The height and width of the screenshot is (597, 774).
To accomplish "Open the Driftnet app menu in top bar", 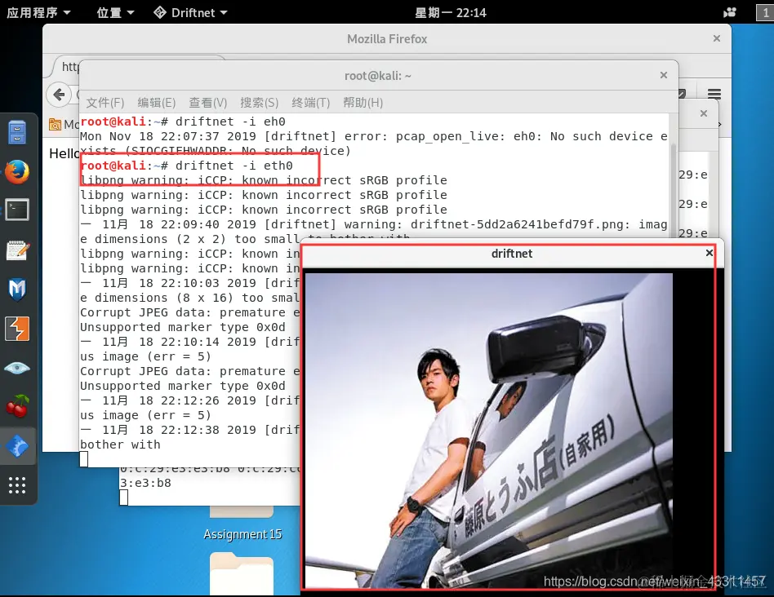I will click(190, 12).
